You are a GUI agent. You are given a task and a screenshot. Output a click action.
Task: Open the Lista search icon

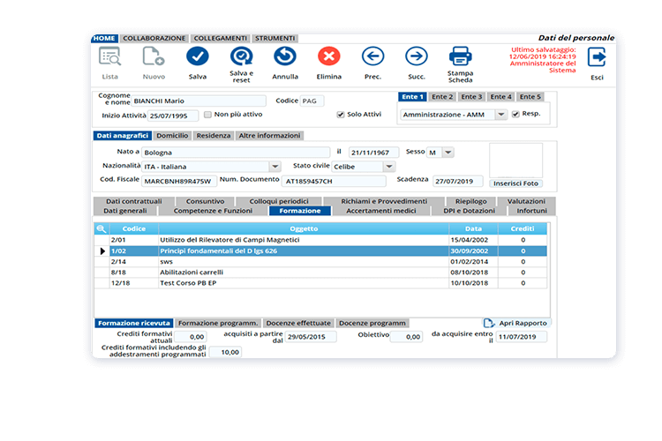tap(109, 56)
